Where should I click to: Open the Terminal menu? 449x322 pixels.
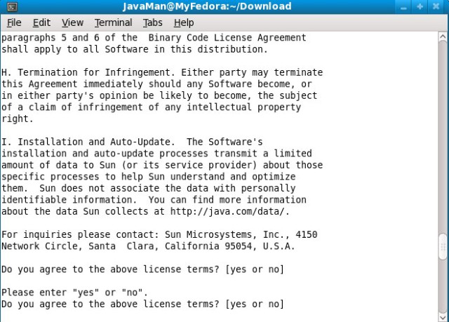click(114, 22)
